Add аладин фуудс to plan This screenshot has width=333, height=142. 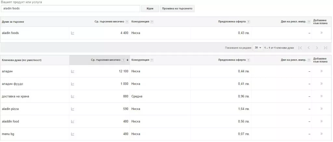click(x=322, y=84)
